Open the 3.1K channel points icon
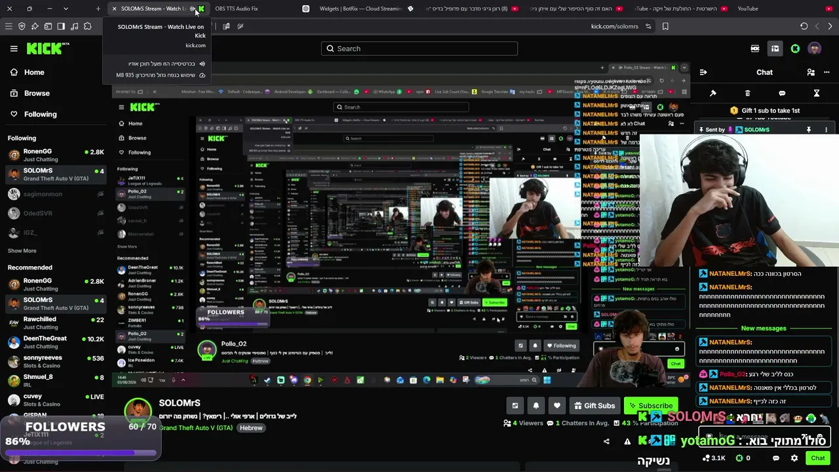The height and width of the screenshot is (472, 839). click(x=714, y=458)
